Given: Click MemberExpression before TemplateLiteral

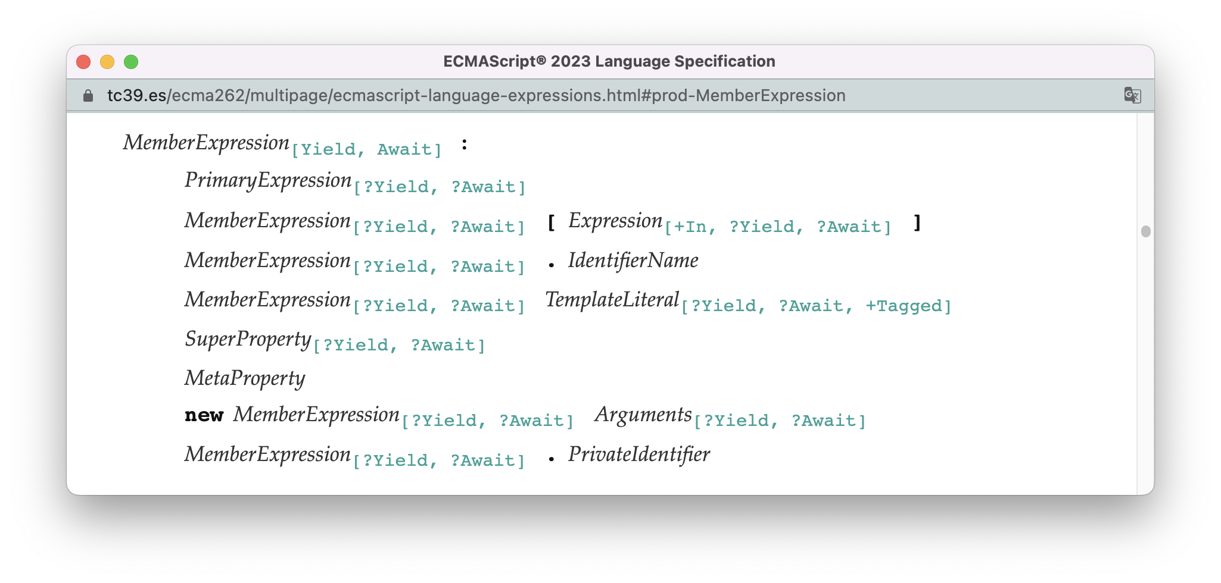Looking at the screenshot, I should click(x=267, y=300).
